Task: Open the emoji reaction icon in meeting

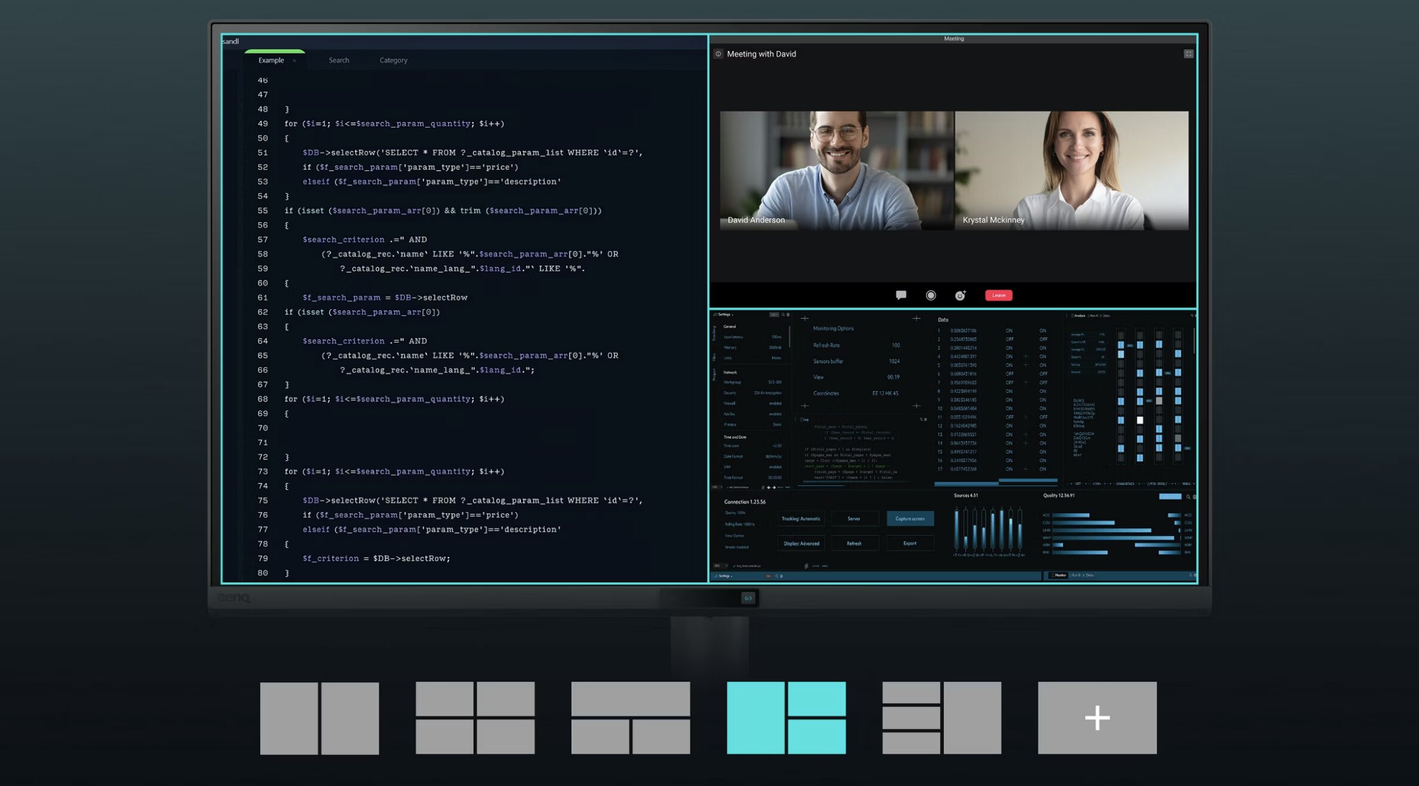Action: [x=960, y=295]
